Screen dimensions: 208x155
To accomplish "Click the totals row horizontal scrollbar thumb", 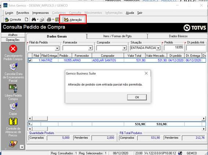I will tap(40, 129).
